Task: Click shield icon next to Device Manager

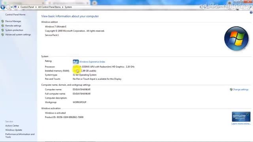Action: [3, 21]
